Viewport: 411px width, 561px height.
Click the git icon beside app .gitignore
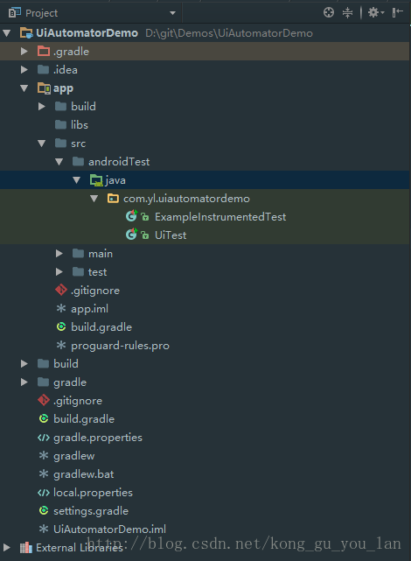point(61,290)
